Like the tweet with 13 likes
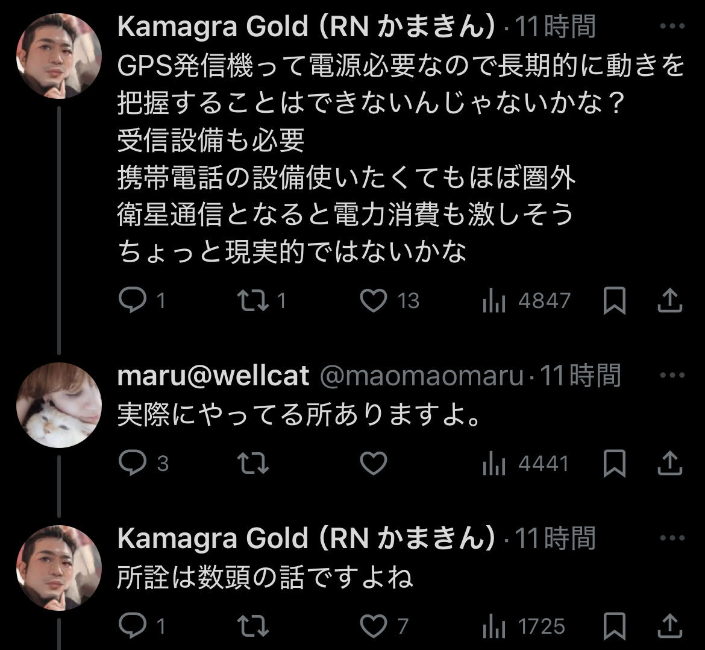The height and width of the screenshot is (650, 705). point(374,300)
